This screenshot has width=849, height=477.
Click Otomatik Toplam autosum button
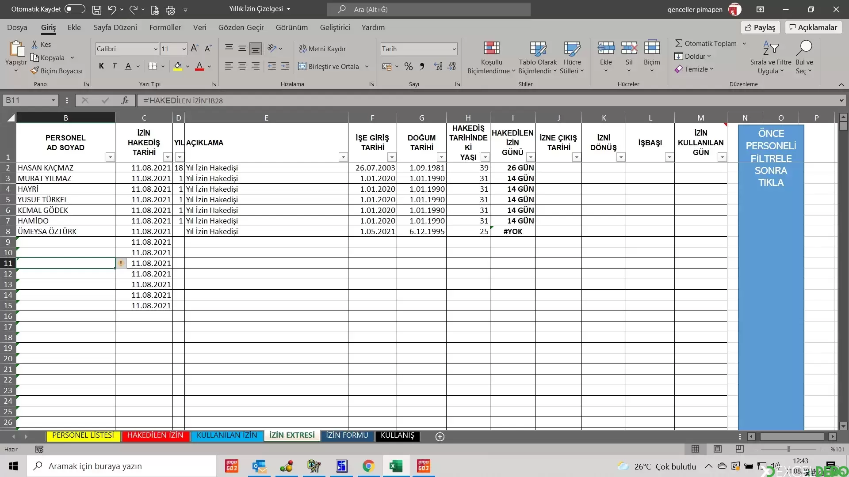click(x=706, y=43)
